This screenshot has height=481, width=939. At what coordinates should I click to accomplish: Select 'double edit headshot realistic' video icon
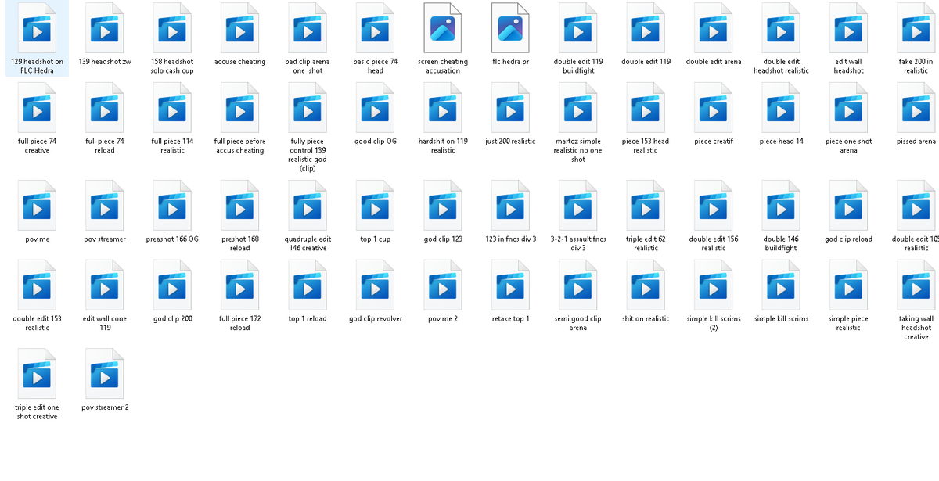click(x=781, y=29)
